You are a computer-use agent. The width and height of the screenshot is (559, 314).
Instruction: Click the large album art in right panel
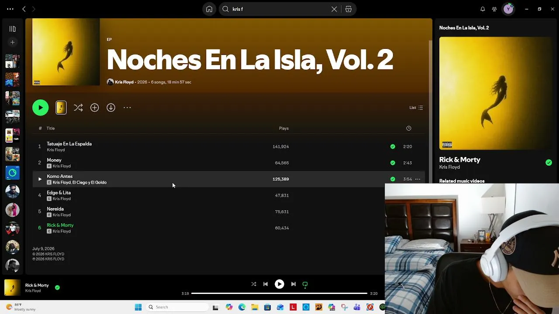click(x=496, y=93)
